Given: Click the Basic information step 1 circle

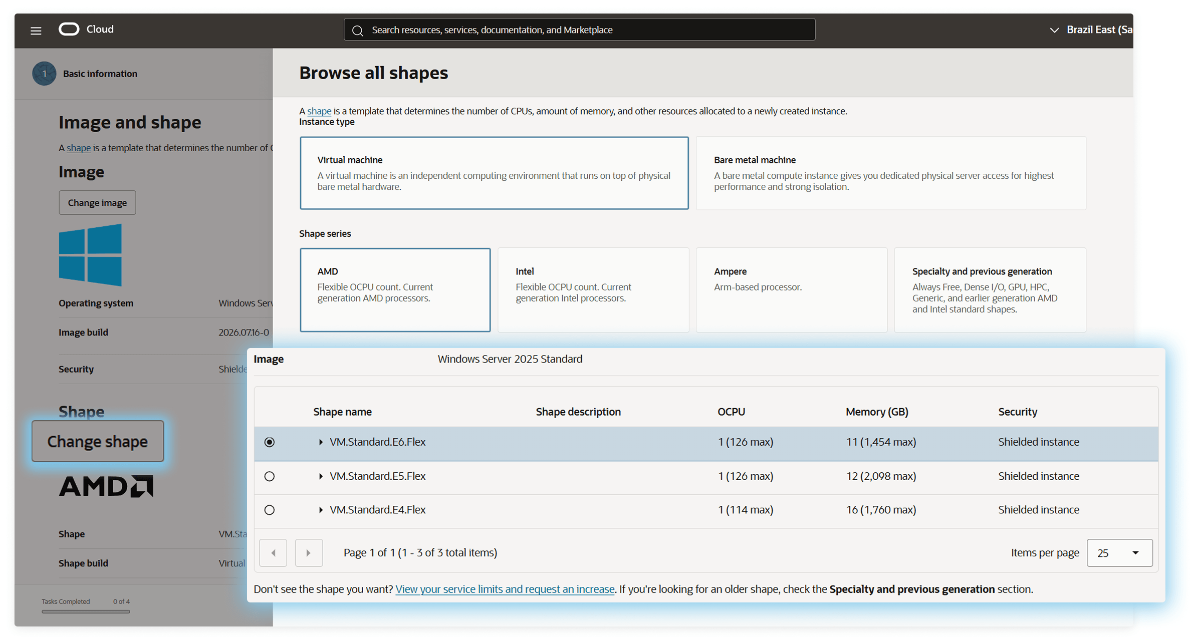Looking at the screenshot, I should (x=44, y=74).
